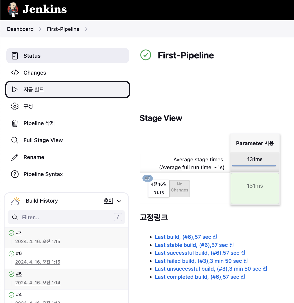Click the #7 build badge in Stage View
This screenshot has width=294, height=303.
[148, 178]
